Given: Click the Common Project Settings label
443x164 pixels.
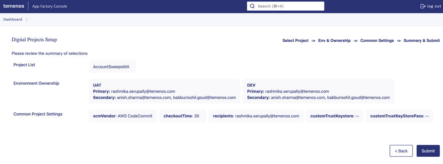Looking at the screenshot, I should coord(38,114).
